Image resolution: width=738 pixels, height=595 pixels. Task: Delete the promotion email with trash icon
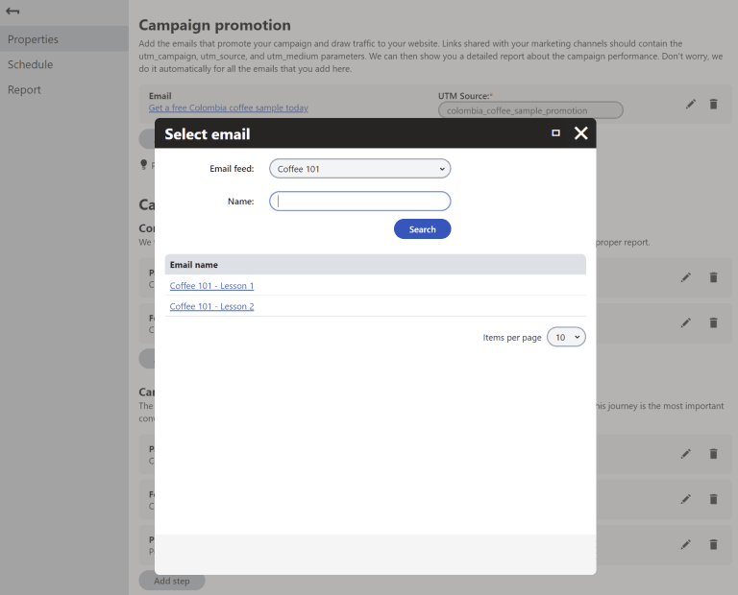pyautogui.click(x=713, y=104)
